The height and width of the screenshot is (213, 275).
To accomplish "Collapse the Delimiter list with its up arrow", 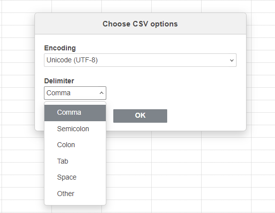I will tap(101, 93).
